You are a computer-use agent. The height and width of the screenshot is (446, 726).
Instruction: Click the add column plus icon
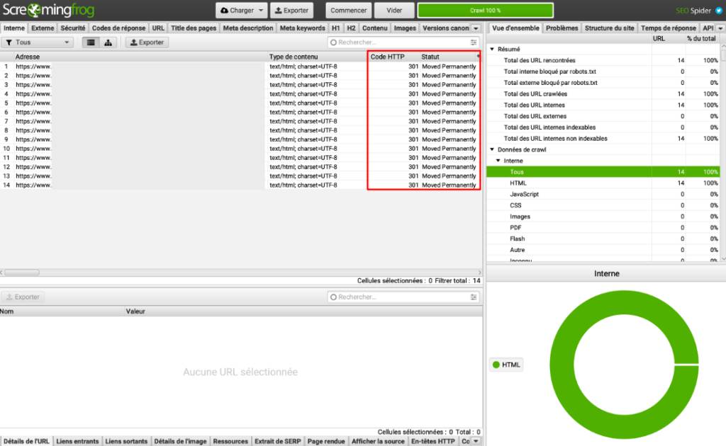(x=479, y=56)
